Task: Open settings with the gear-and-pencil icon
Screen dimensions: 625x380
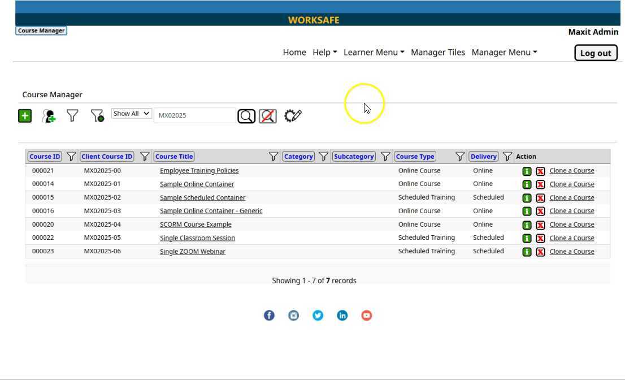Action: coord(293,116)
